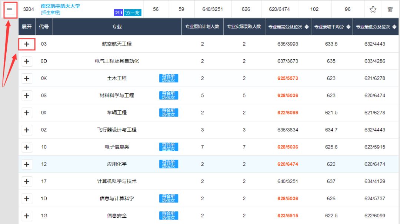The height and width of the screenshot is (224, 400).
Task: Expand the 航空航天工程 major row
Action: [26, 44]
